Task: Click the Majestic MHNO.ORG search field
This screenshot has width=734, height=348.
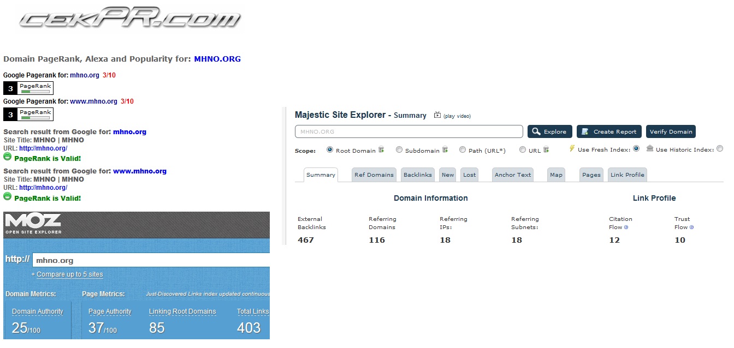Action: [x=409, y=131]
